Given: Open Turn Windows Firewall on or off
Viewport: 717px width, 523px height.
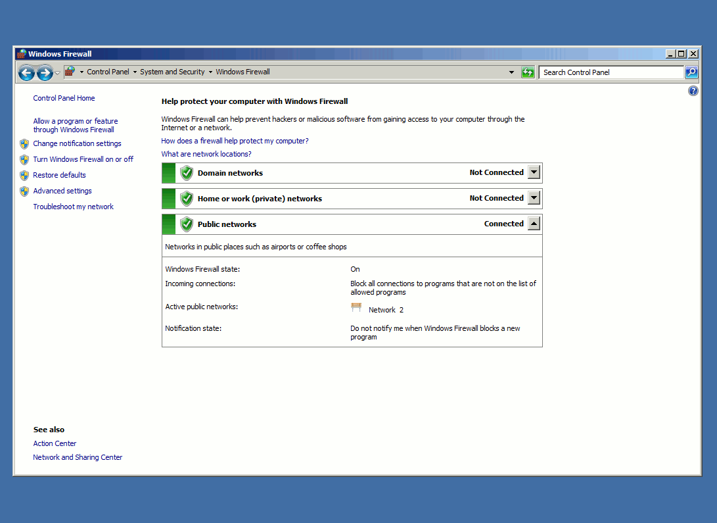Looking at the screenshot, I should 83,159.
